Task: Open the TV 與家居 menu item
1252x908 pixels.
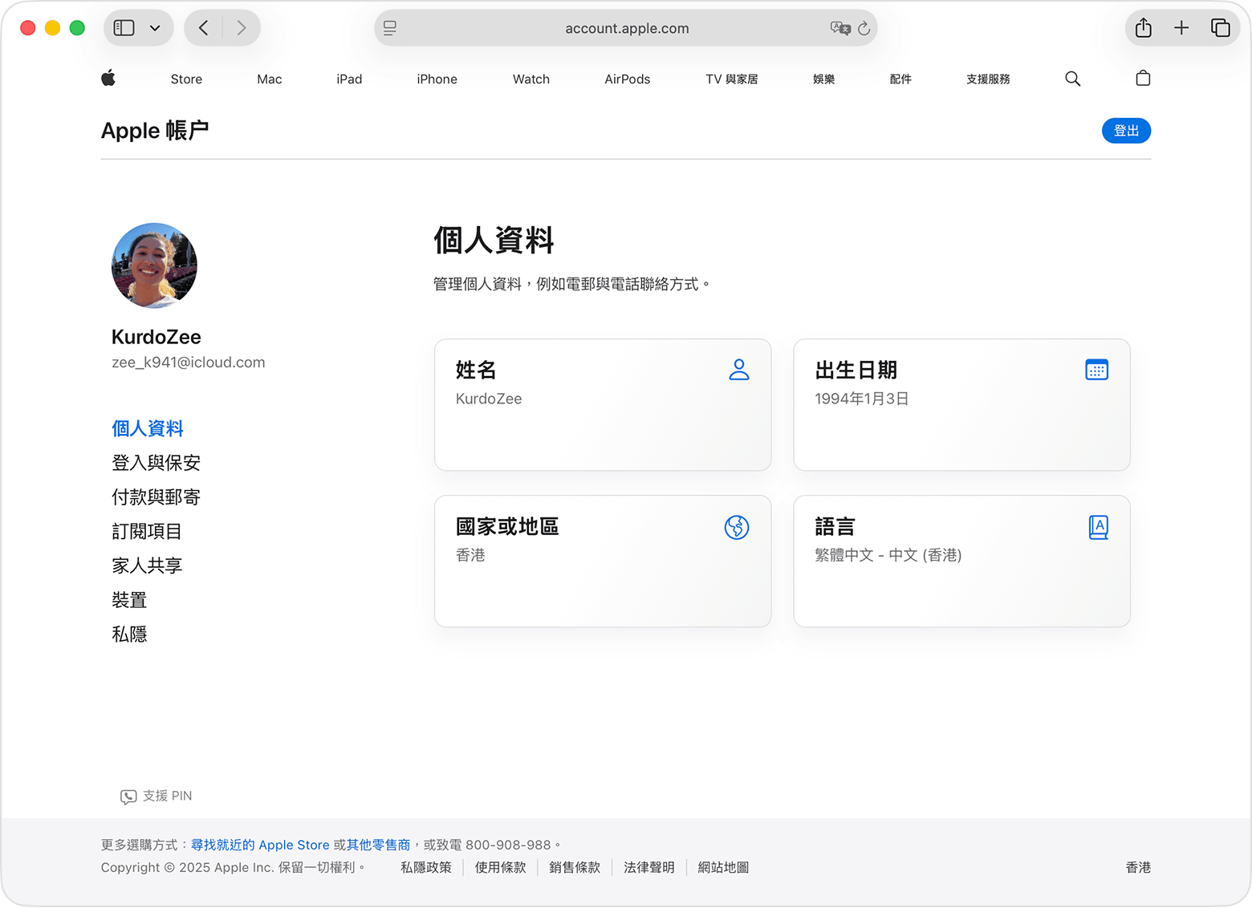Action: click(732, 79)
